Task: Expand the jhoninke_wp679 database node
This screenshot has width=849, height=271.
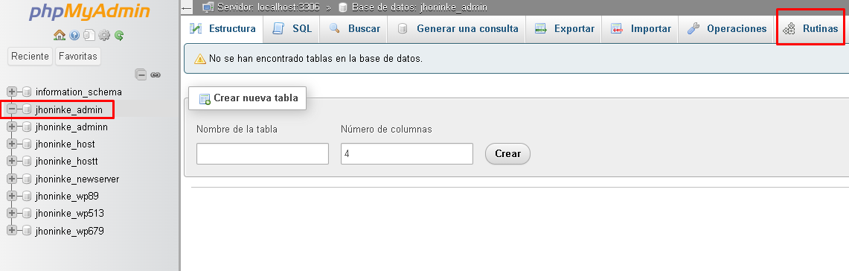Action: tap(12, 231)
